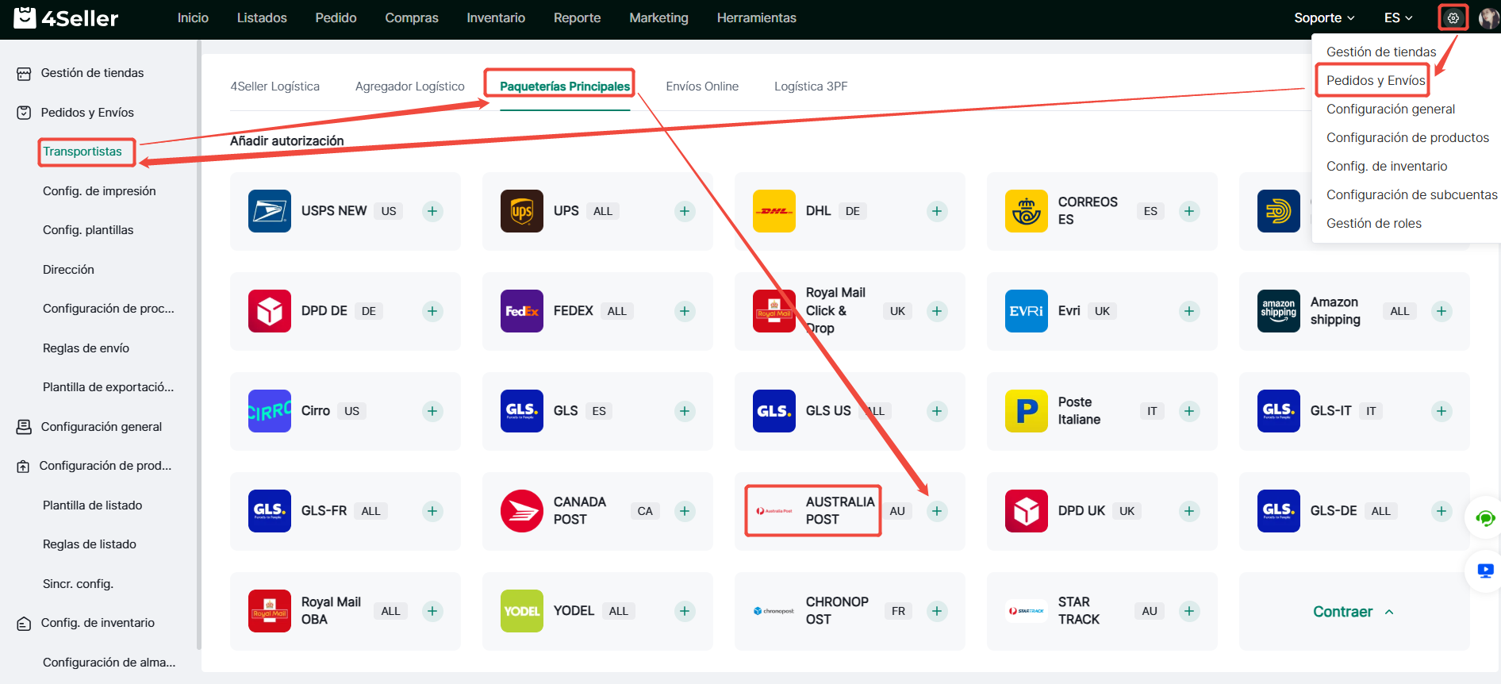This screenshot has height=684, width=1501.
Task: Switch to Agregador Logístico tab
Action: click(x=410, y=86)
